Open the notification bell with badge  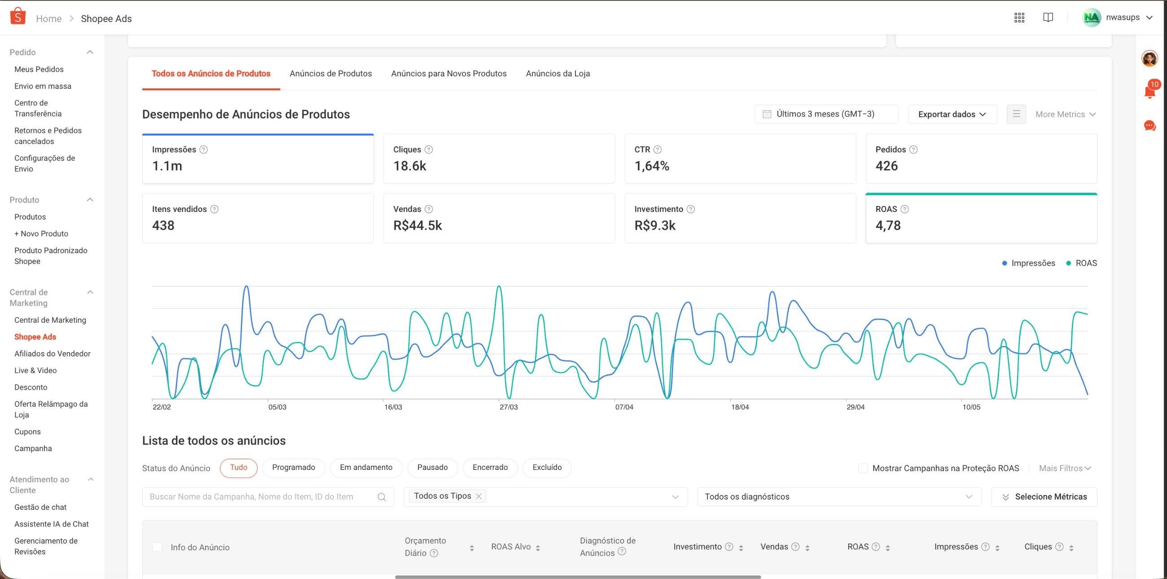pos(1150,90)
